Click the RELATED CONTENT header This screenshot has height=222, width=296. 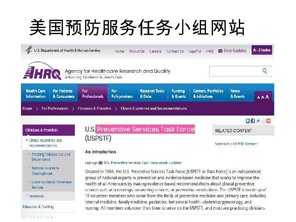coord(243,130)
